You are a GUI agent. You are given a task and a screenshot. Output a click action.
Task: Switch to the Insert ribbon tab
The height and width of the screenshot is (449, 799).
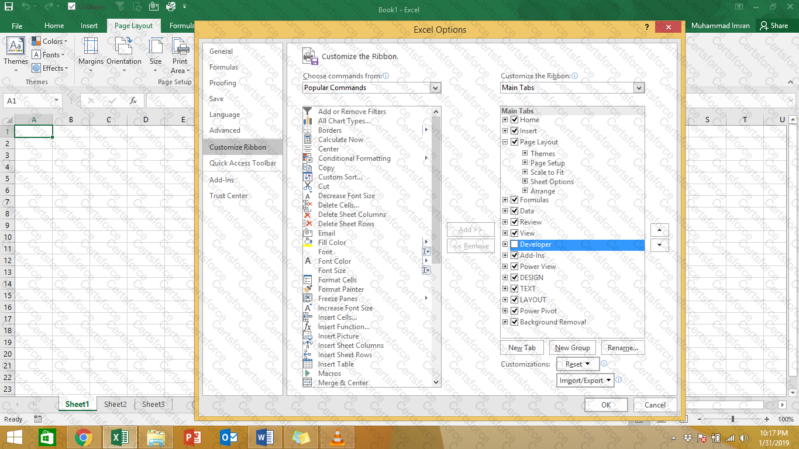(x=89, y=26)
